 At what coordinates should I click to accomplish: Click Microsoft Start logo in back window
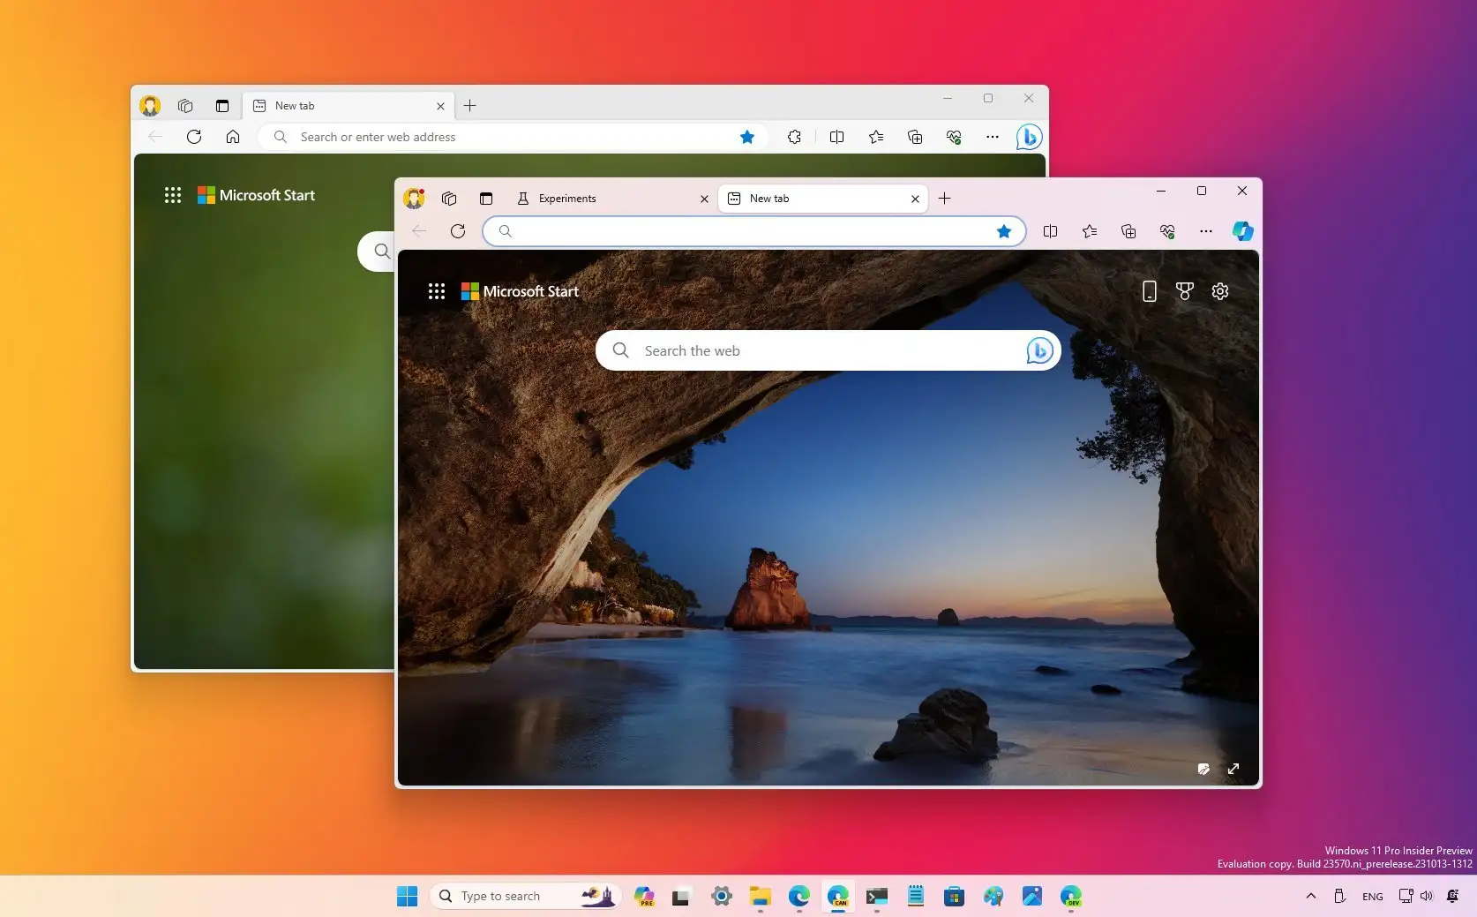pyautogui.click(x=256, y=195)
